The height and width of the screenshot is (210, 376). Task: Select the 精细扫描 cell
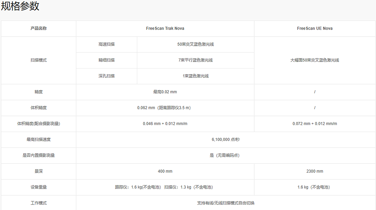pyautogui.click(x=106, y=60)
